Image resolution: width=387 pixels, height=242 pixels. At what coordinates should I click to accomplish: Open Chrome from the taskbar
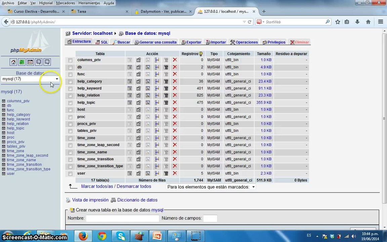pos(102,236)
